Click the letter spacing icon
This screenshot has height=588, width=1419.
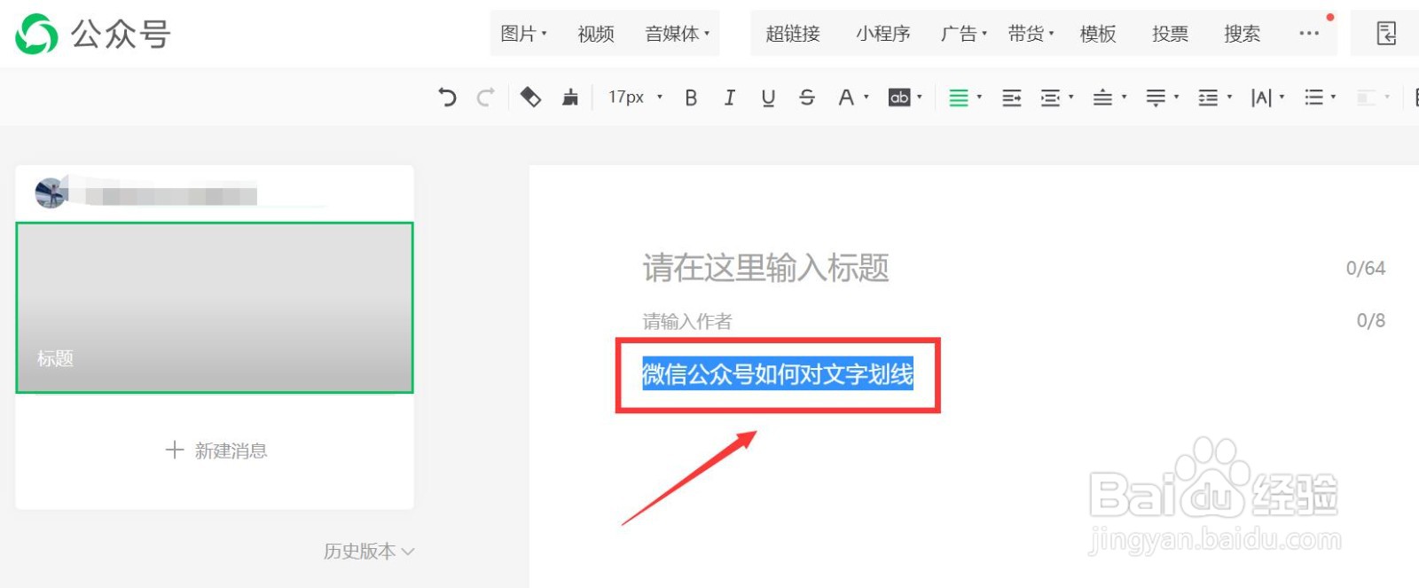(x=1261, y=98)
